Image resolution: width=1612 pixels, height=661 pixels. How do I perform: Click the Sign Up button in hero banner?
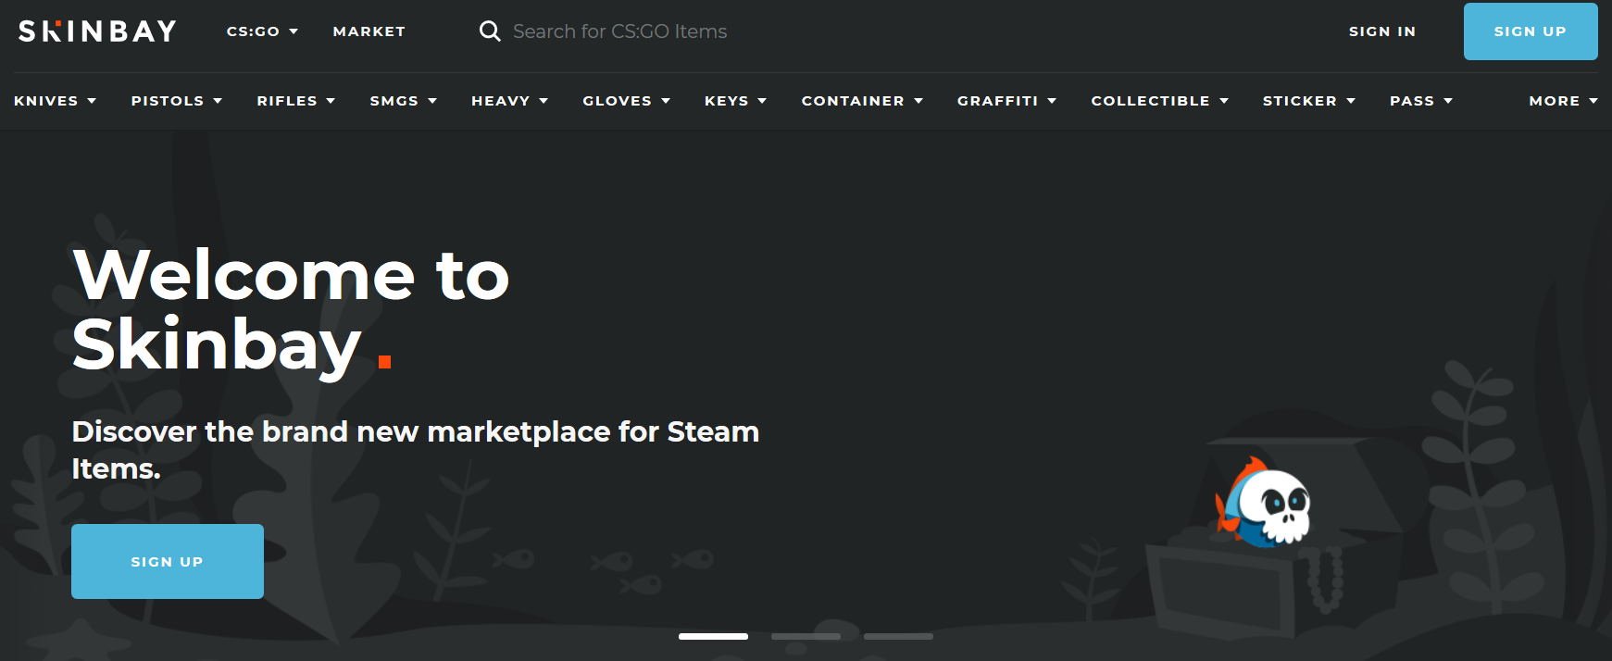(168, 561)
